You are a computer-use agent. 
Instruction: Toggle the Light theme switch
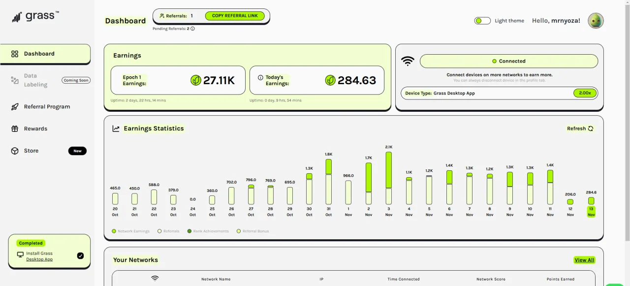pyautogui.click(x=482, y=21)
